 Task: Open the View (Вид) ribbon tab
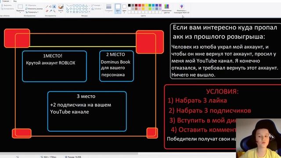(x=15, y=1)
